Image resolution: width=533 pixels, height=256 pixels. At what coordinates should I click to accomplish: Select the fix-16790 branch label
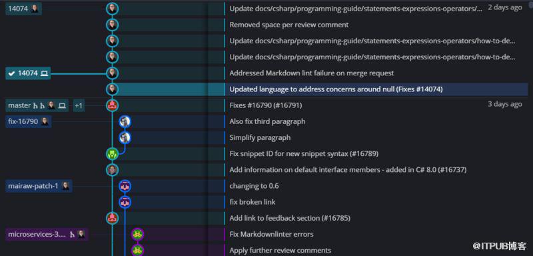[x=29, y=121]
